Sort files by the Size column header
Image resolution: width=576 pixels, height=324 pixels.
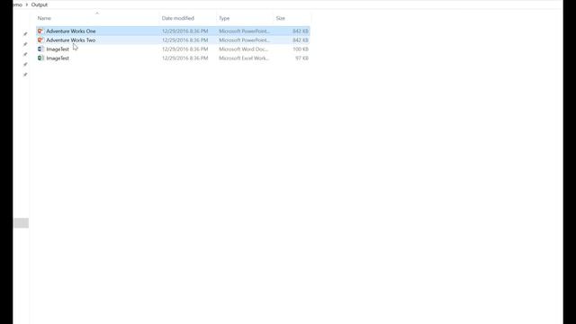pyautogui.click(x=280, y=18)
